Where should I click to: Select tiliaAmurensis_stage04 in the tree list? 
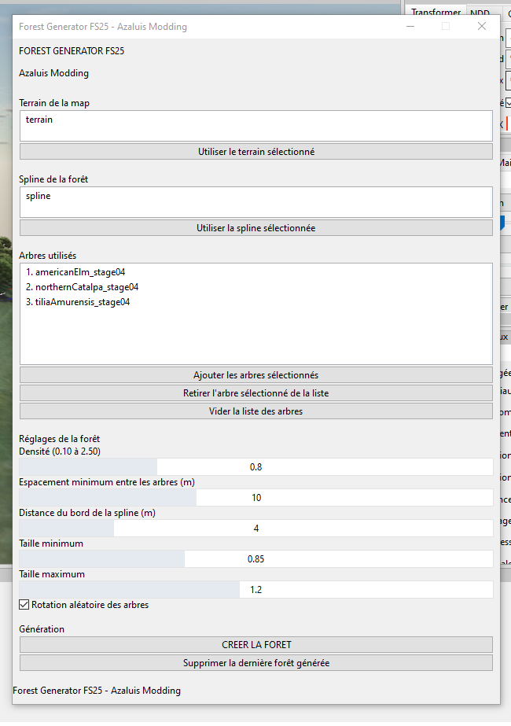tap(78, 302)
